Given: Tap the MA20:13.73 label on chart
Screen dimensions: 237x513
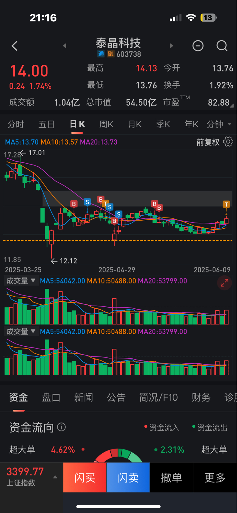Looking at the screenshot, I should tap(99, 142).
